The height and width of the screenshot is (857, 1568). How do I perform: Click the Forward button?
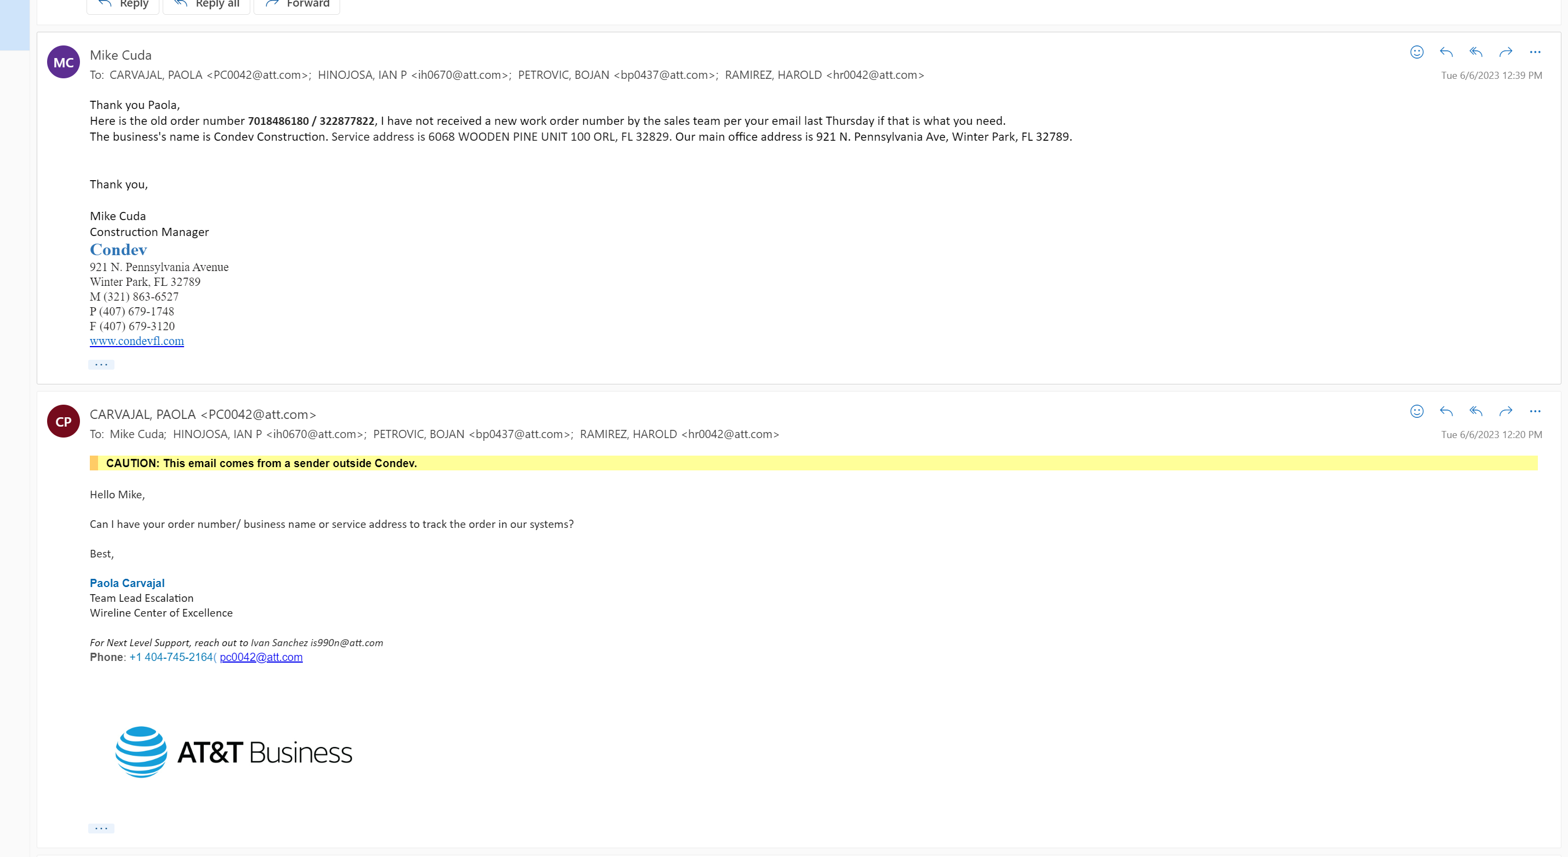click(x=296, y=4)
